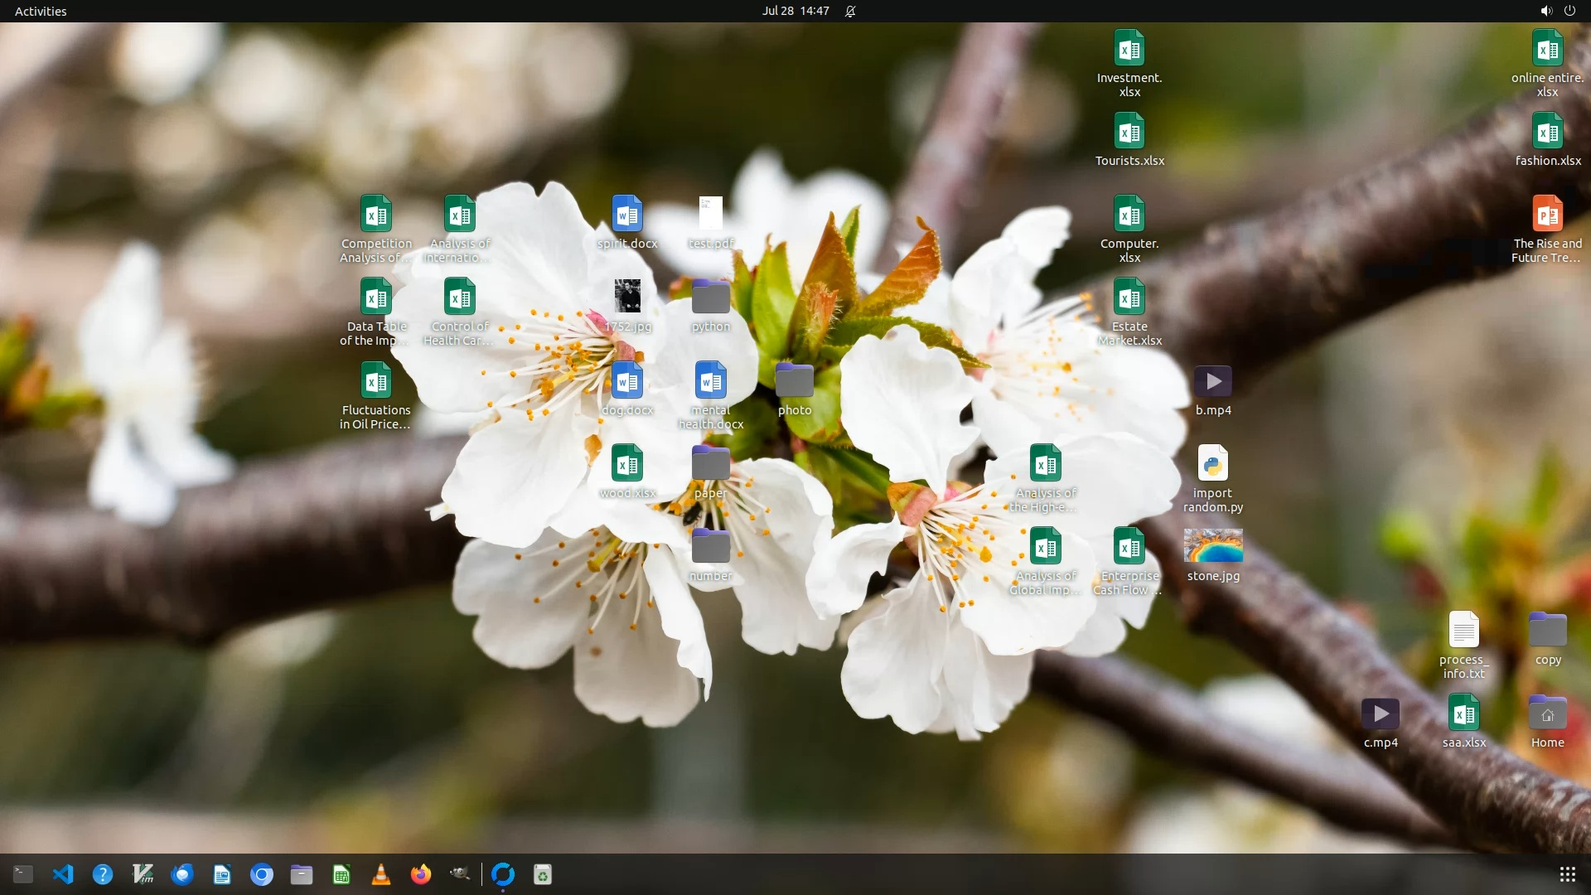Screen dimensions: 1591x895
Task: Select the stone.jpg image thumbnail
Action: [1213, 546]
